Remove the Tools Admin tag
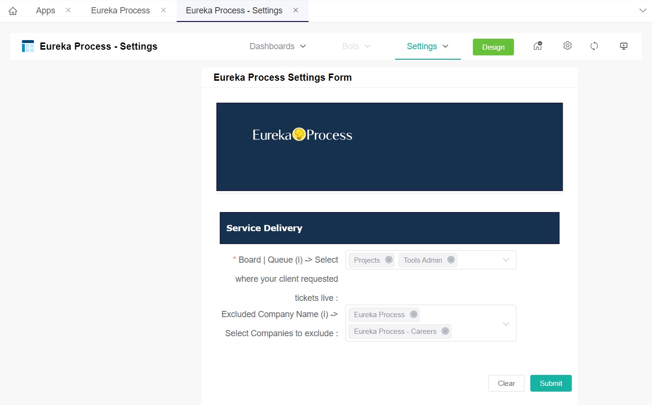Viewport: 652px width, 405px height. 450,260
